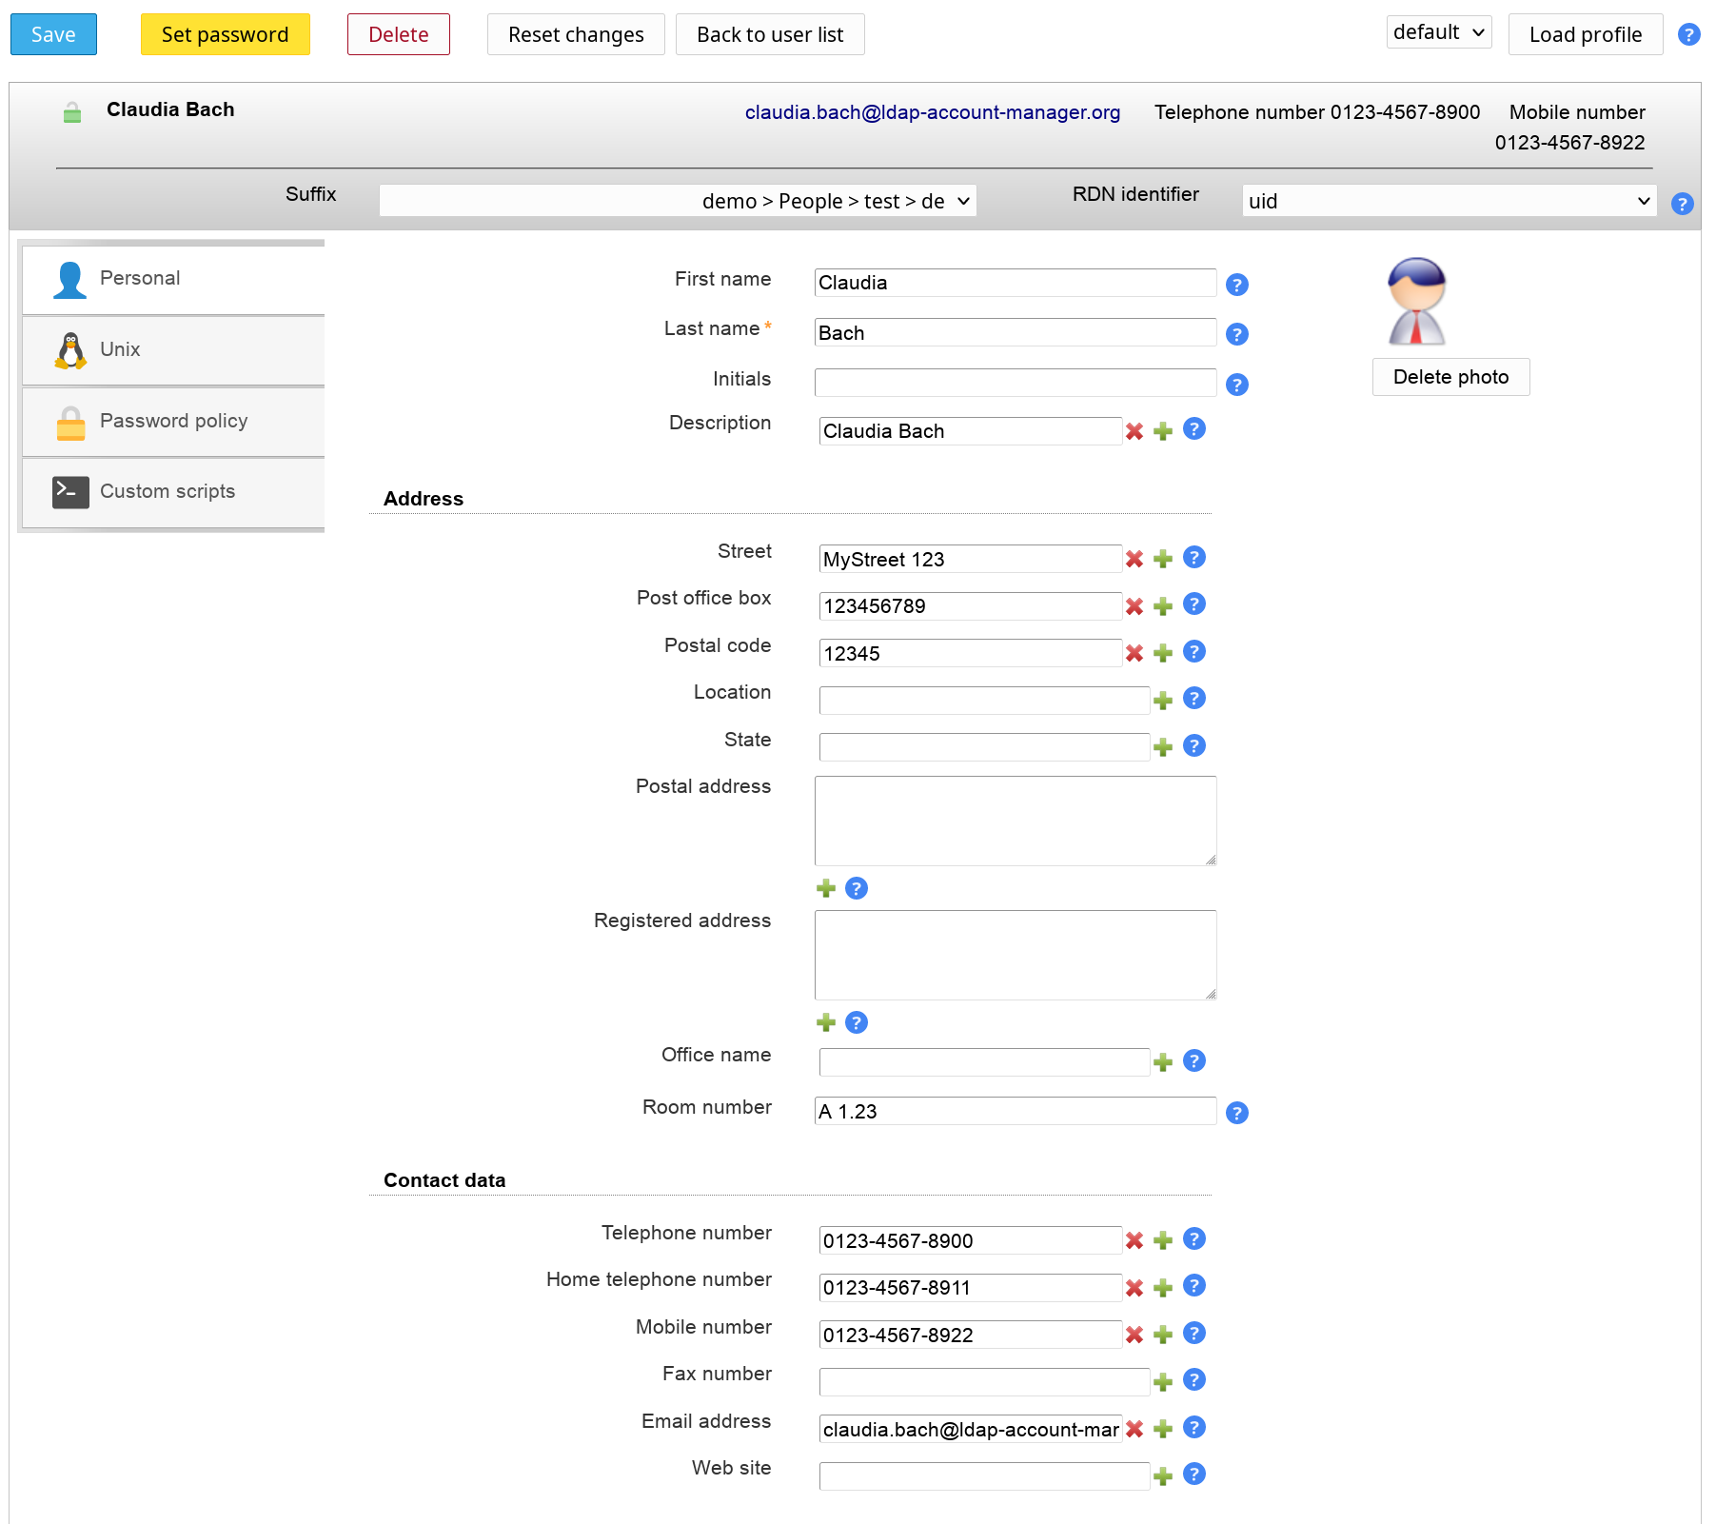Open the Suffix dropdown

click(x=678, y=201)
